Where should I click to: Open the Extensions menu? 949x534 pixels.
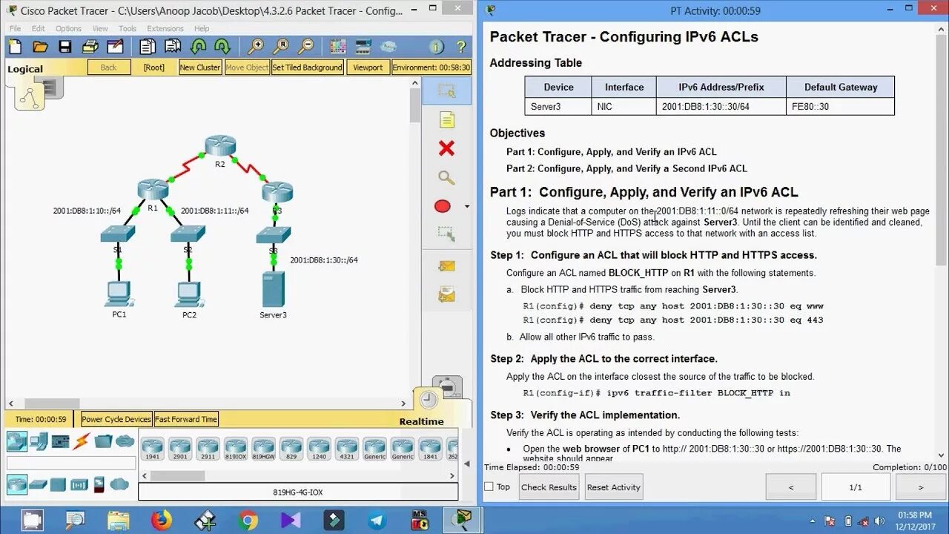pos(165,29)
